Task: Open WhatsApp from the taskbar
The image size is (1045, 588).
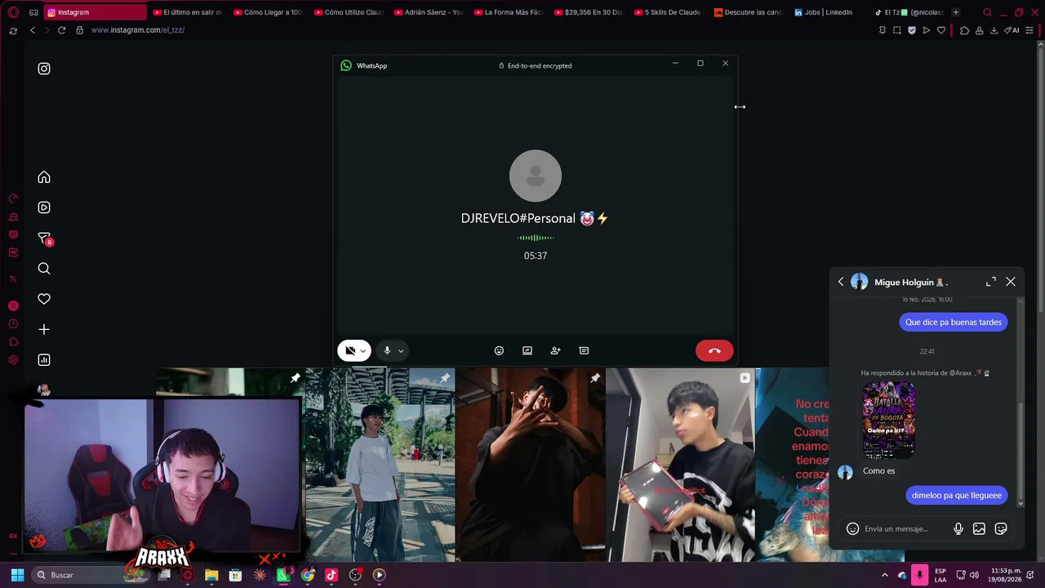Action: pyautogui.click(x=283, y=575)
